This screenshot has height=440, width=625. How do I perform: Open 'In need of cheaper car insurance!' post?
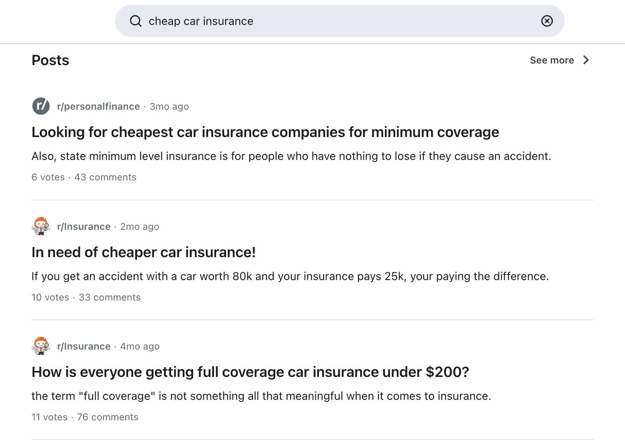pos(144,252)
